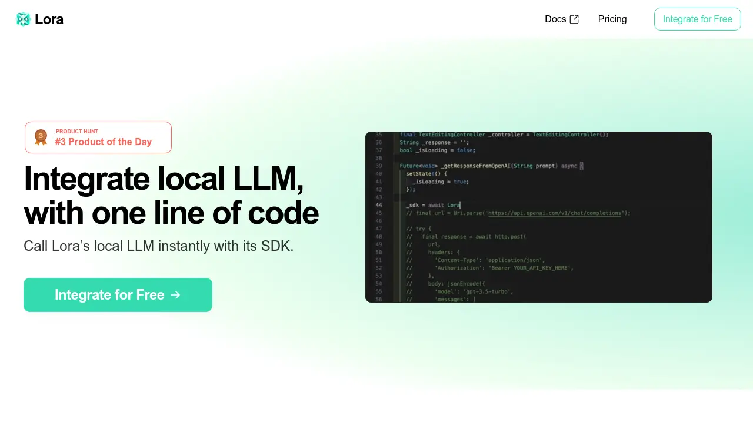Click the external link icon beside Docs
The height and width of the screenshot is (423, 753).
pyautogui.click(x=574, y=19)
